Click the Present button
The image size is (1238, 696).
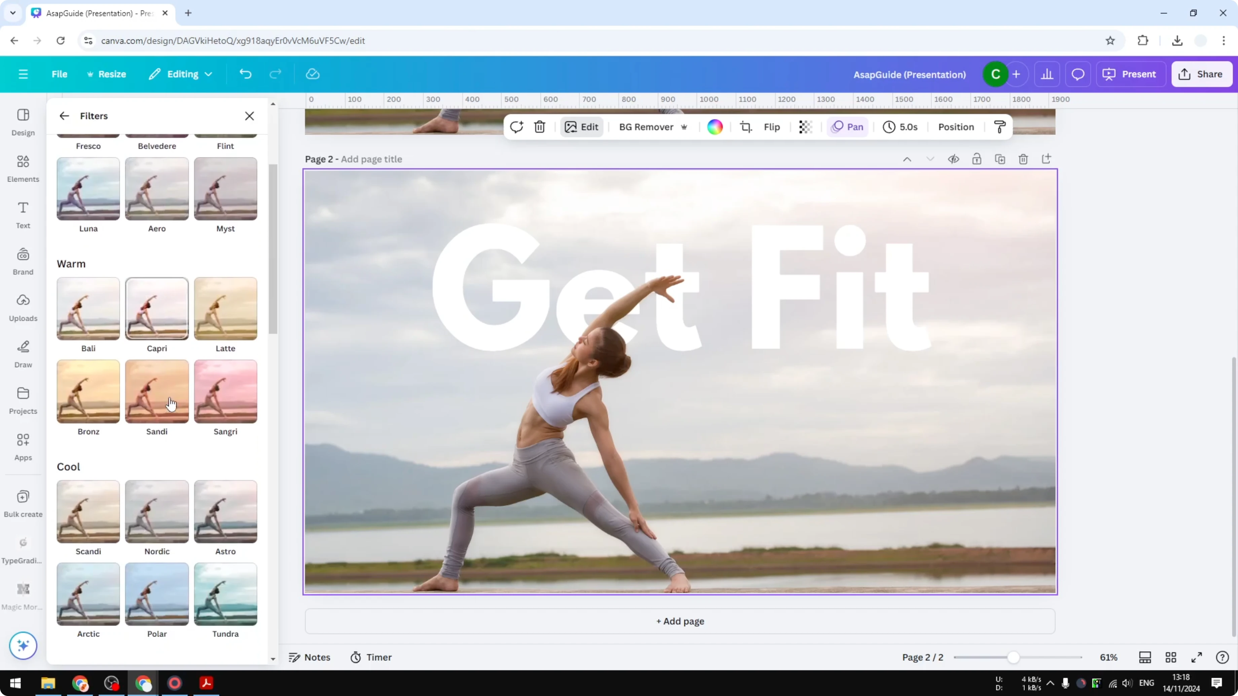pyautogui.click(x=1131, y=74)
